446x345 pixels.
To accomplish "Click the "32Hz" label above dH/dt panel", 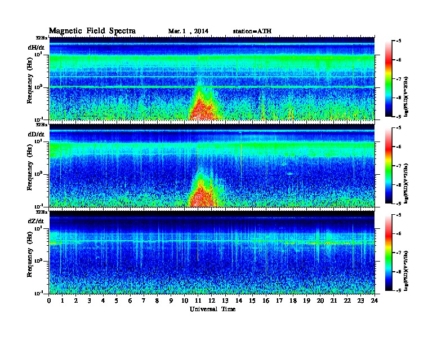I will (x=41, y=38).
